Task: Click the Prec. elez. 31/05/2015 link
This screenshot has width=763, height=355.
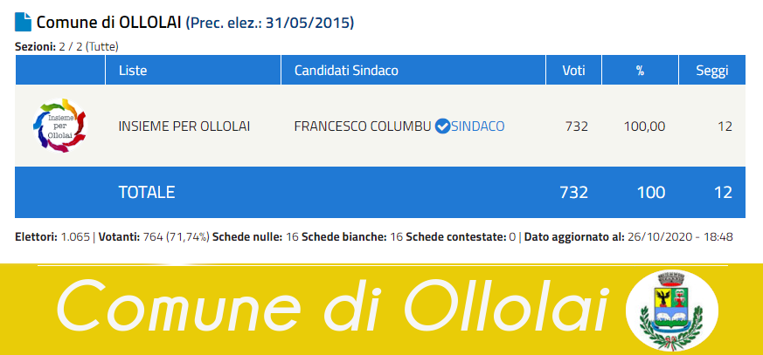Action: tap(270, 23)
